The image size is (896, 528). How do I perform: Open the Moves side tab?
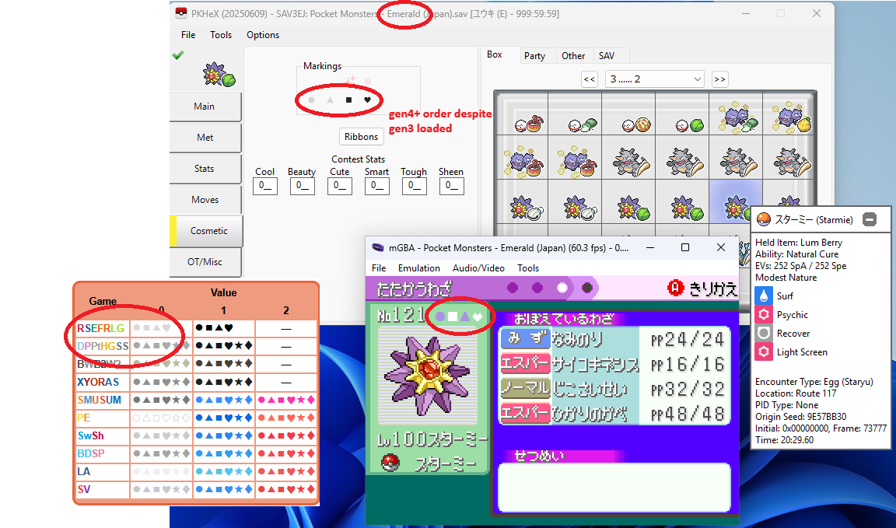click(205, 200)
